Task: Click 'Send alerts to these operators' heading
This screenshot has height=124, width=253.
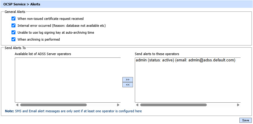Action: [x=157, y=54]
